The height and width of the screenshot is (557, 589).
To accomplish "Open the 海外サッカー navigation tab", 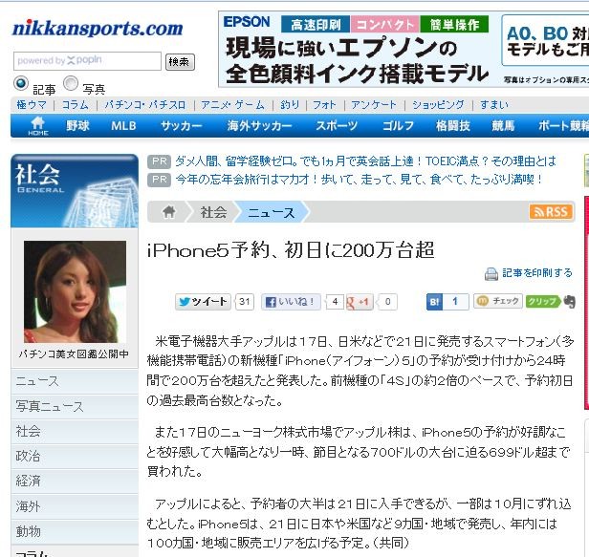I will [259, 126].
